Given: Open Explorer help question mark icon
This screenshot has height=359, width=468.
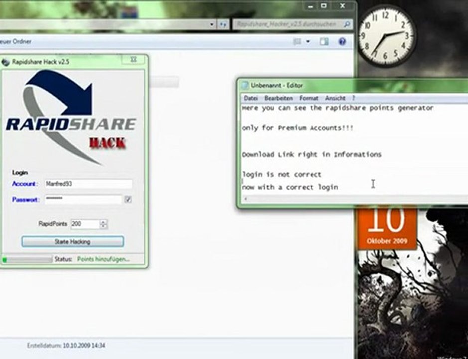Looking at the screenshot, I should click(x=342, y=41).
